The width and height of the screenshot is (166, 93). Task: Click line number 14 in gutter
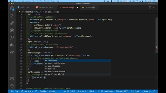click(x=21, y=42)
